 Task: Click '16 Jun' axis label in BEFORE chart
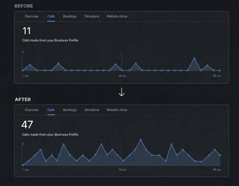click(122, 76)
